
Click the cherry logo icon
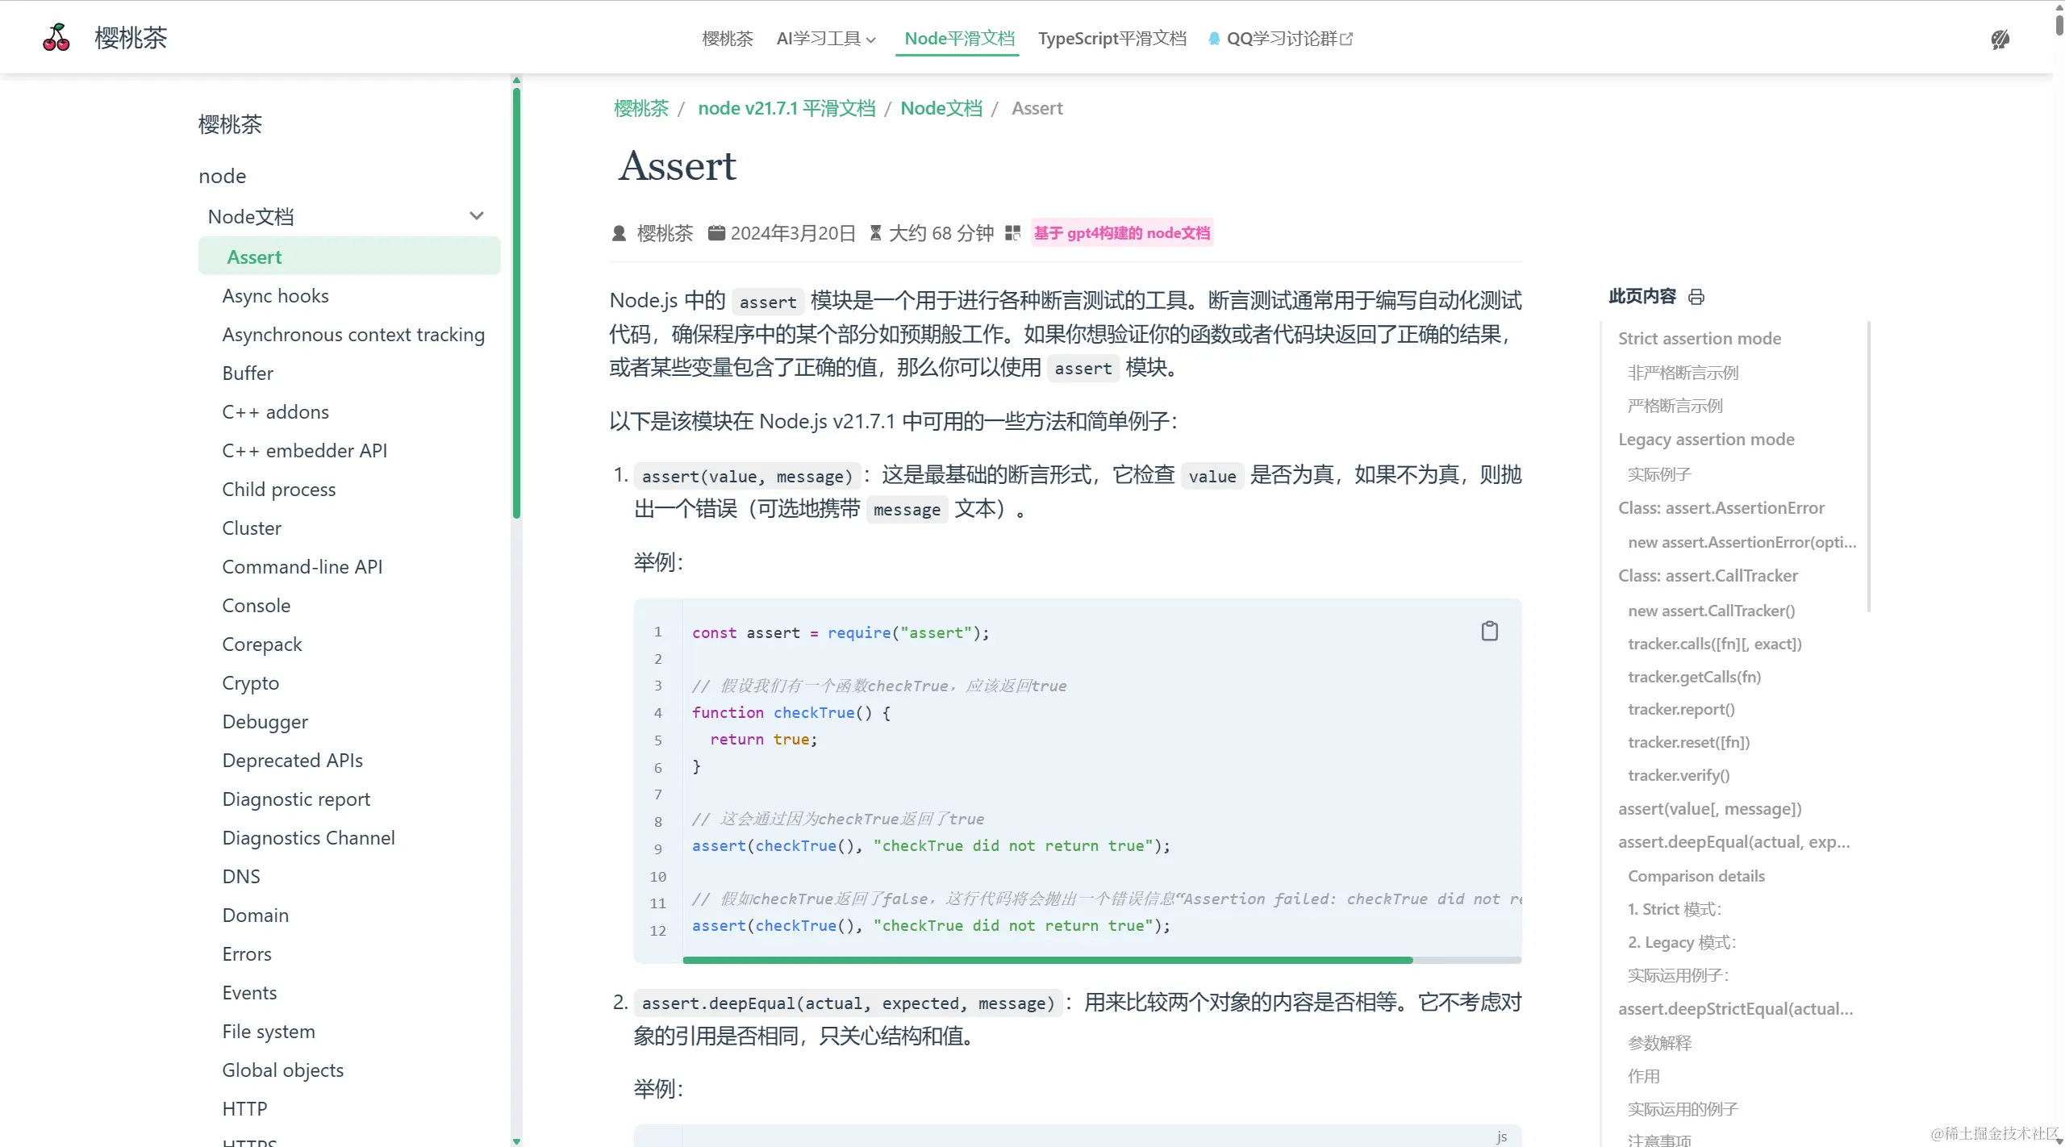(56, 37)
